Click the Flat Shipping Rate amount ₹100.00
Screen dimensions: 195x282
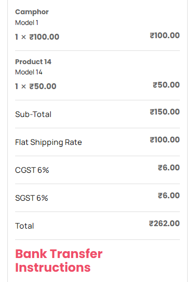pyautogui.click(x=165, y=140)
